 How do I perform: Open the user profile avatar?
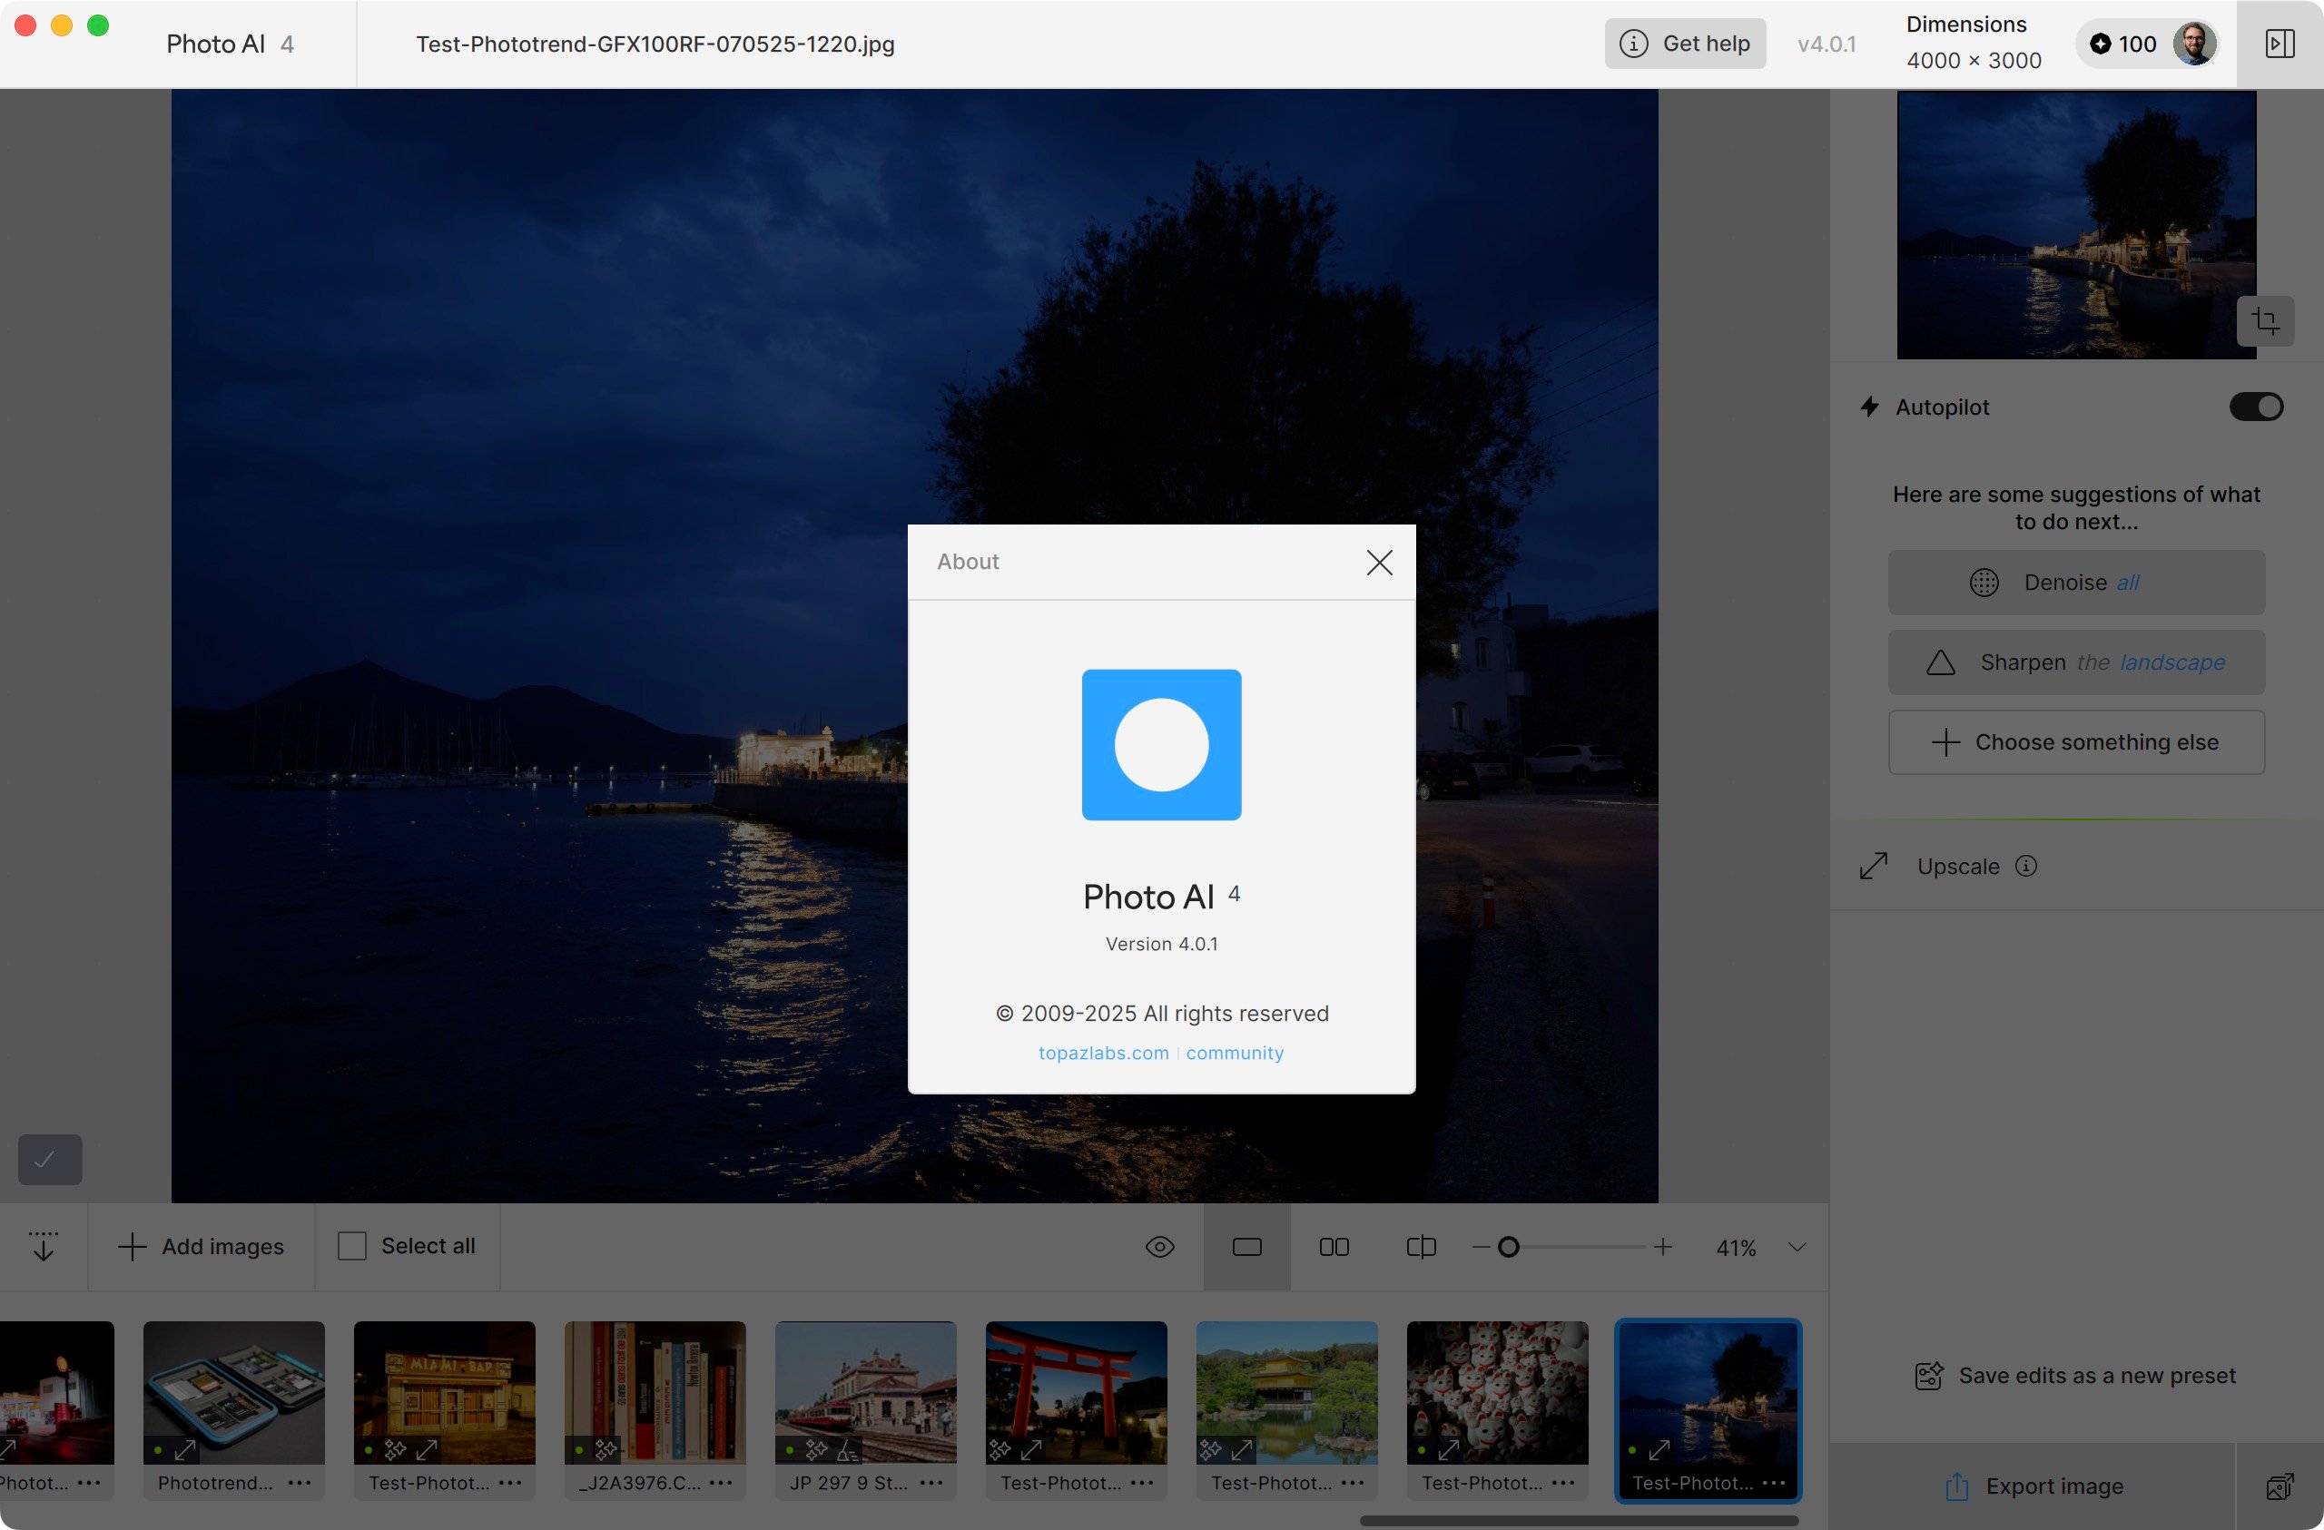coord(2193,43)
